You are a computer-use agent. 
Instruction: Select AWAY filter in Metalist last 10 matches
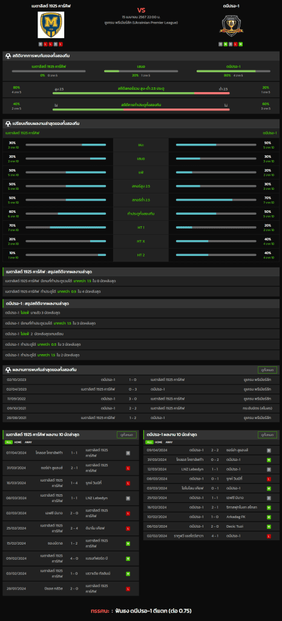click(28, 442)
